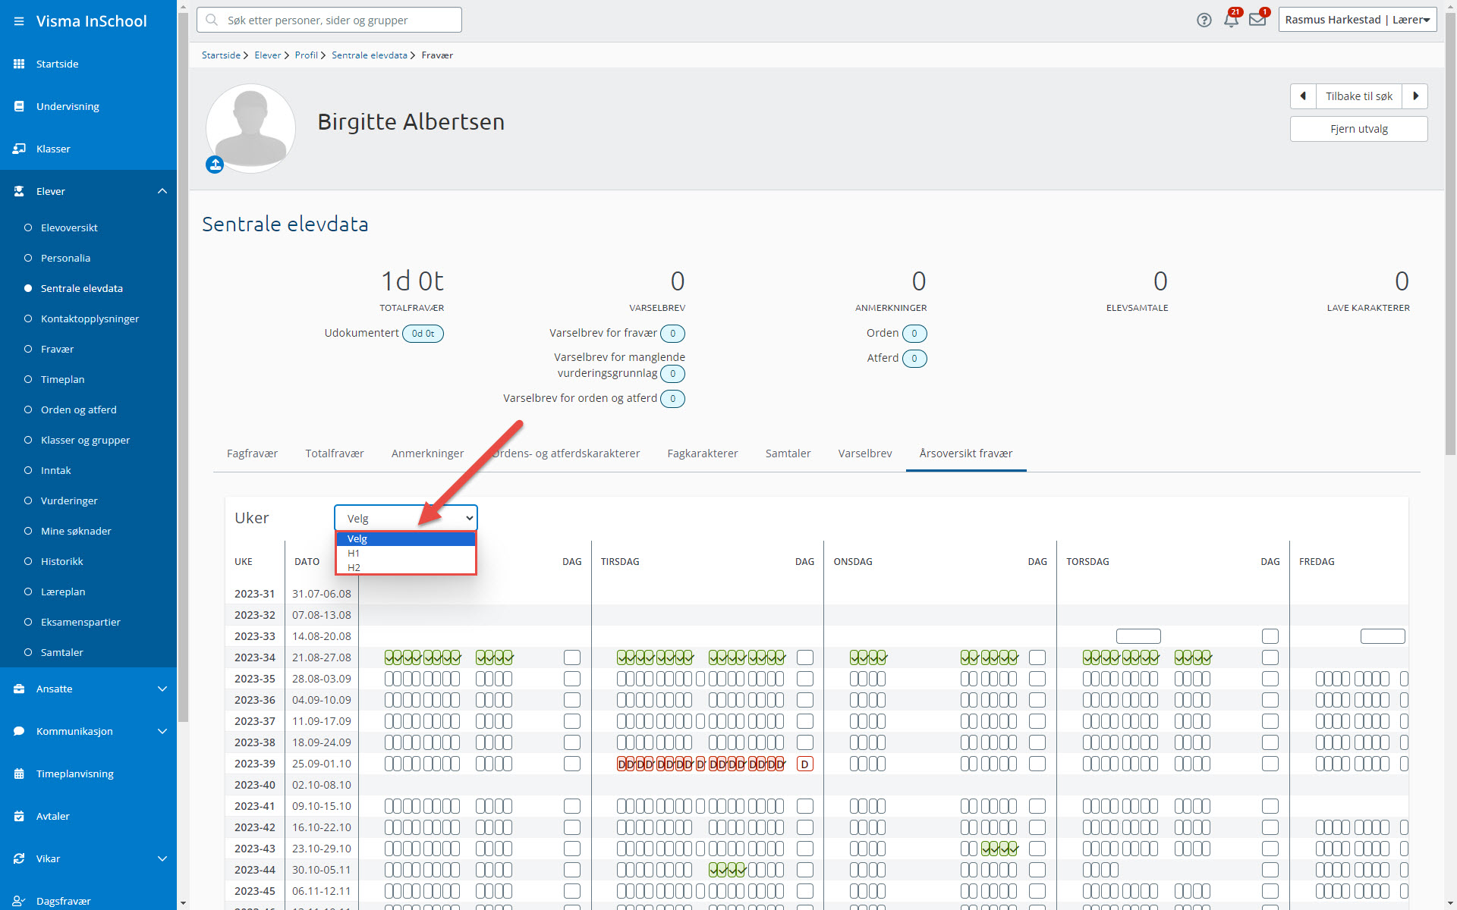Follow the Profil breadcrumb link
This screenshot has height=910, width=1457.
tap(307, 55)
